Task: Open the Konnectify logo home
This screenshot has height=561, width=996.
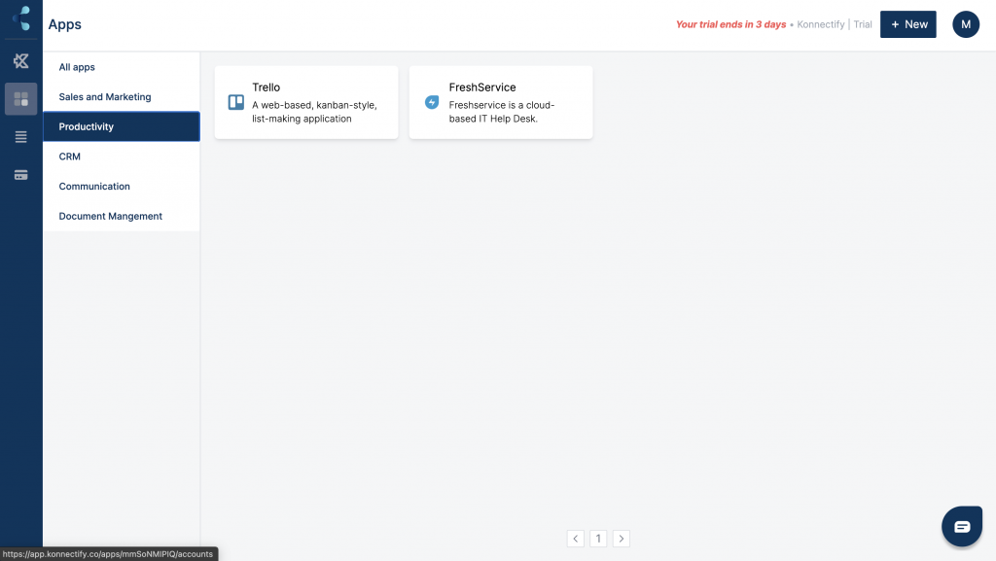Action: (x=21, y=18)
